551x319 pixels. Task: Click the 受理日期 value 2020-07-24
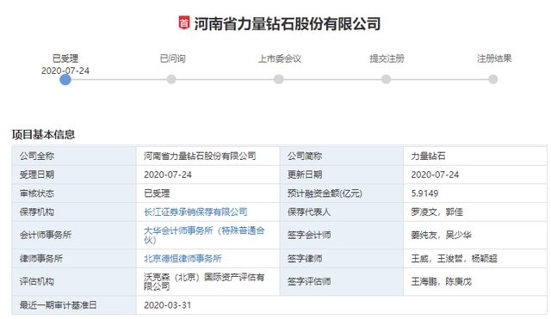pyautogui.click(x=168, y=175)
